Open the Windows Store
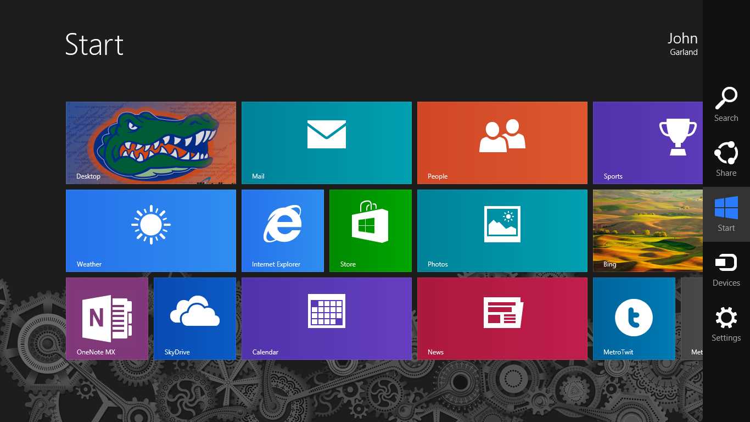The image size is (750, 422). pos(370,230)
